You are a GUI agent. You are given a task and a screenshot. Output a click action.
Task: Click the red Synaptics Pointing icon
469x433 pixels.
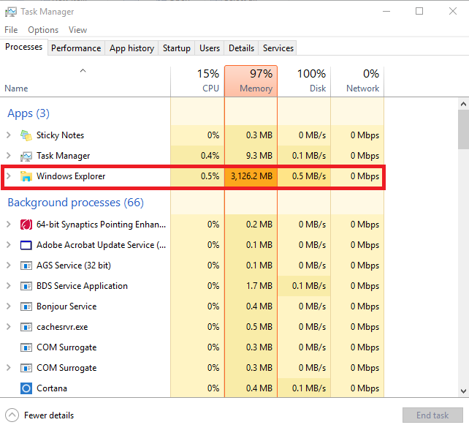pos(26,225)
